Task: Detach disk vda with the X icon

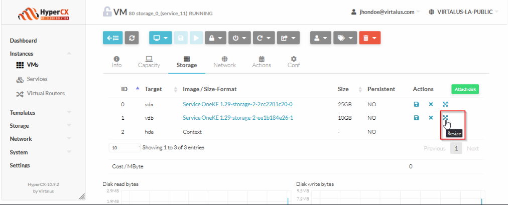Action: (x=431, y=104)
